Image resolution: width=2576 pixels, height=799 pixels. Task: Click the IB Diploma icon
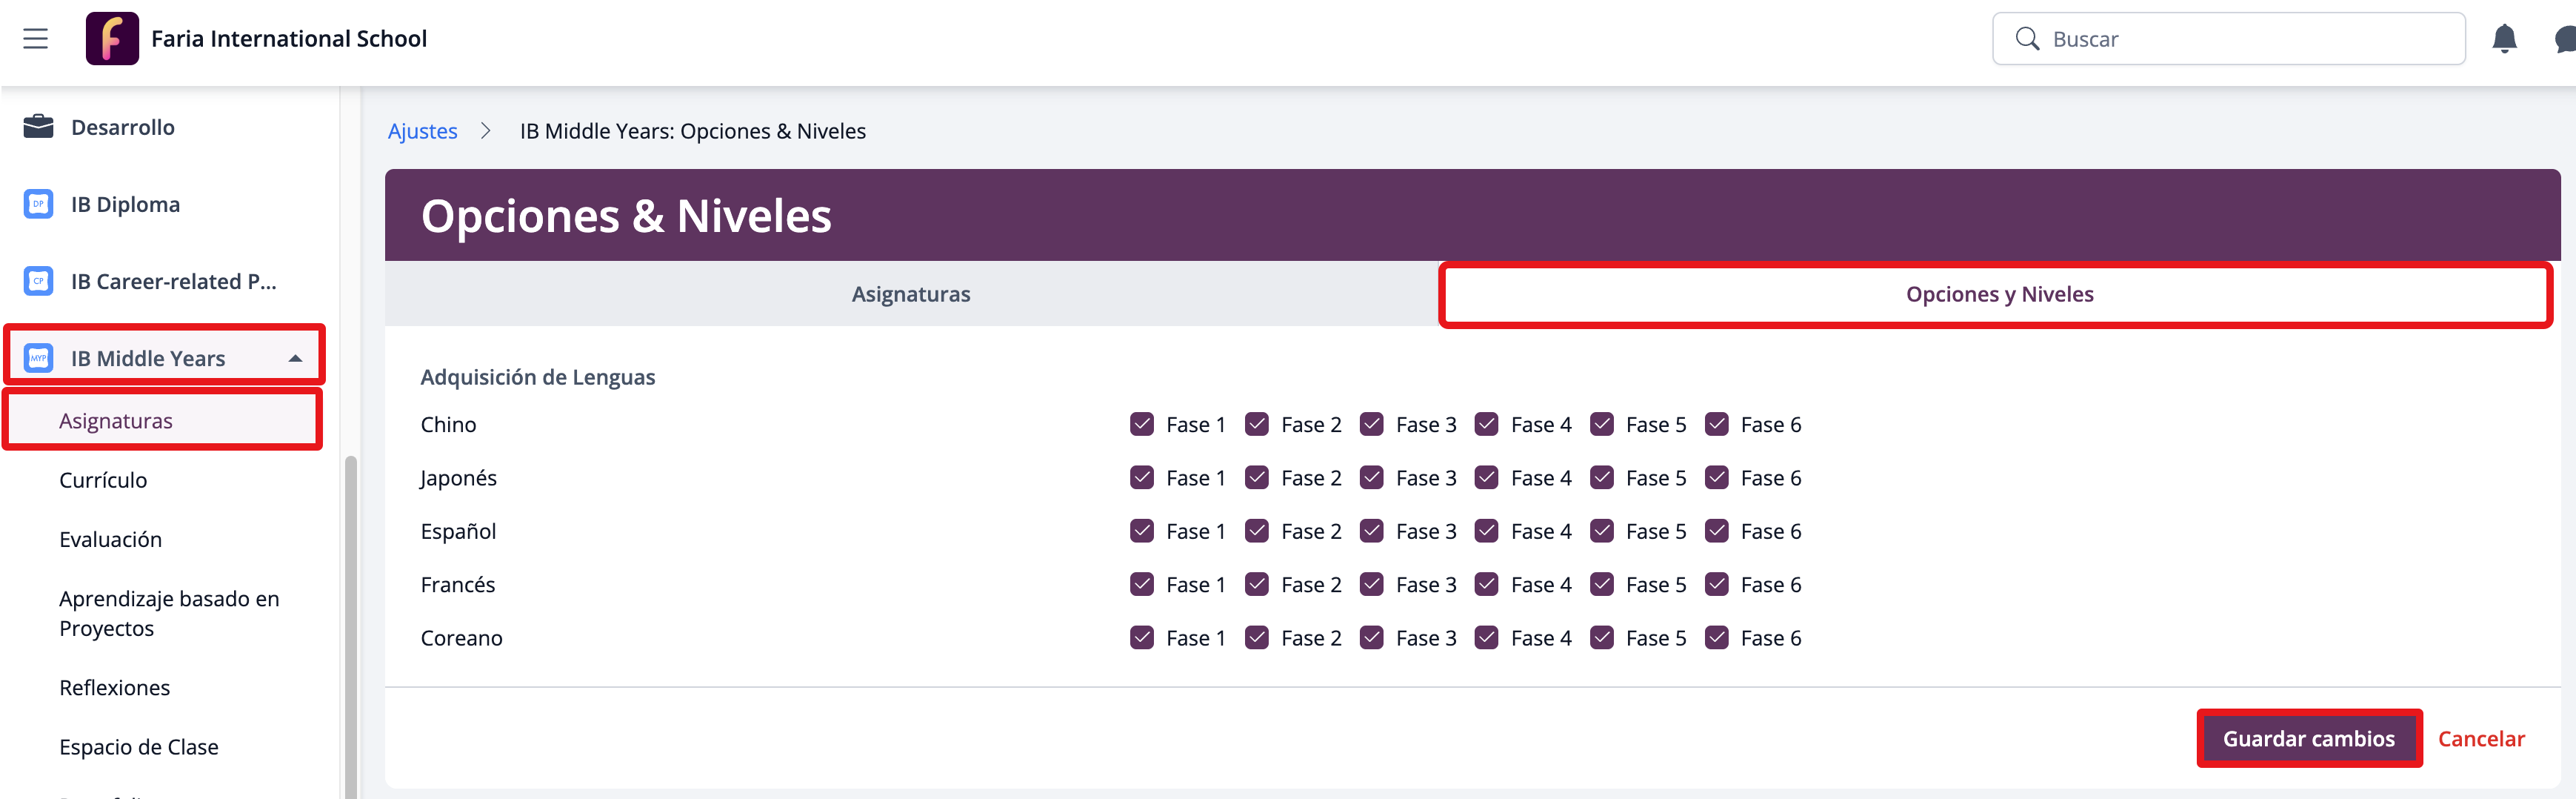point(38,205)
